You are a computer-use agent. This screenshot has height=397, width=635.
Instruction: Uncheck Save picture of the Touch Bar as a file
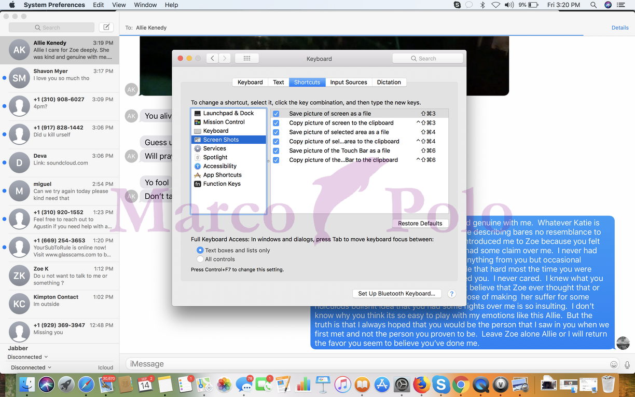click(276, 151)
